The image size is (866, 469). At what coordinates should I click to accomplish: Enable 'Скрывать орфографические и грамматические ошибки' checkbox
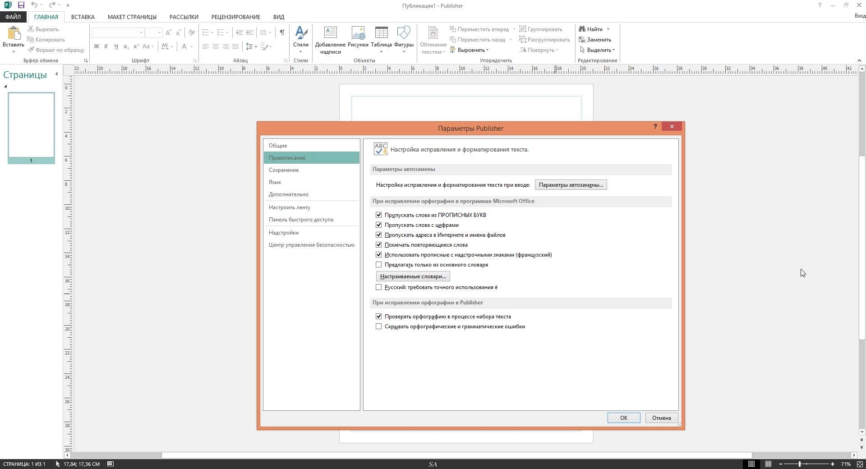[x=379, y=326]
